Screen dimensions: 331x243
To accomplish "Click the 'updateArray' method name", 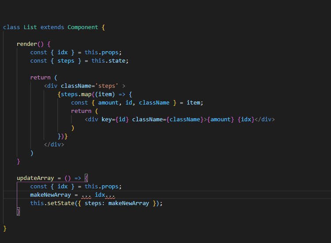I will click(35, 178).
